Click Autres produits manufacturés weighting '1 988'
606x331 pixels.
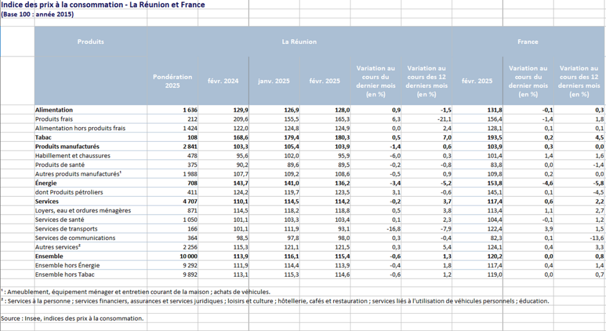(x=190, y=174)
